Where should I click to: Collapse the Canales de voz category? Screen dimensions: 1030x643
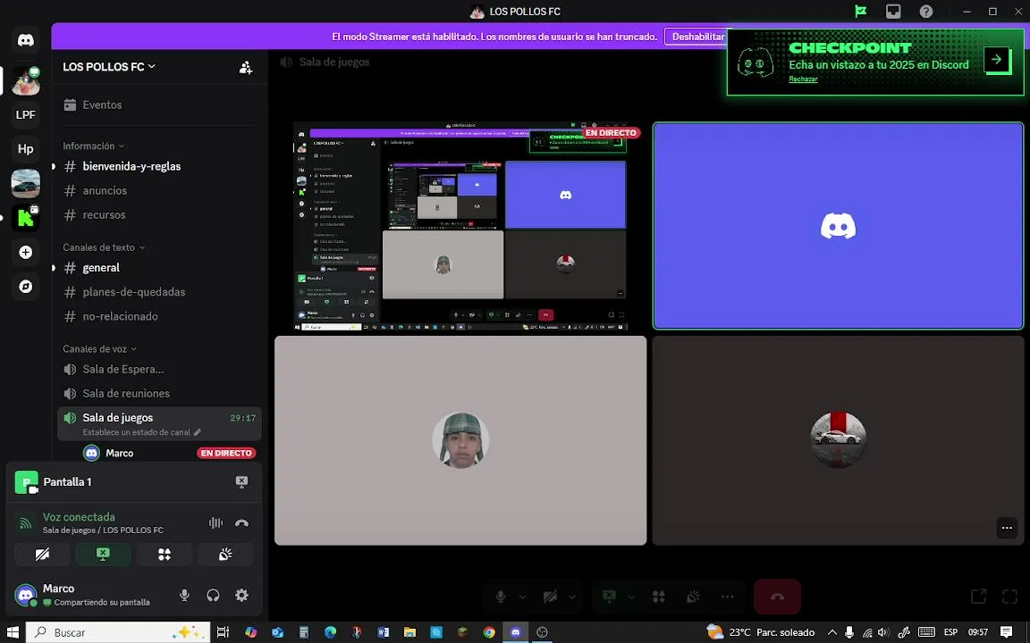pos(100,349)
